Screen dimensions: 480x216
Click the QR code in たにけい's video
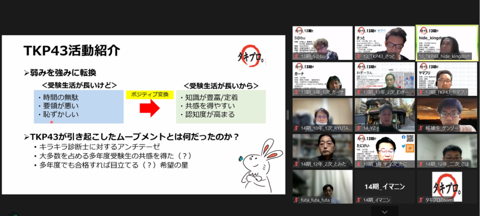click(410, 138)
